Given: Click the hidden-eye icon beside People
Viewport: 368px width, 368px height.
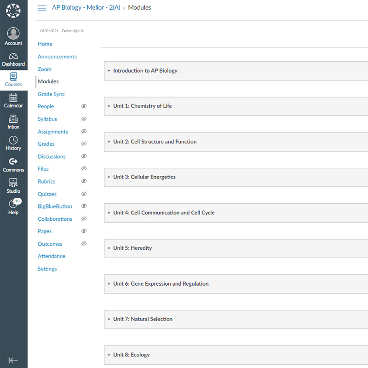Looking at the screenshot, I should [x=84, y=106].
